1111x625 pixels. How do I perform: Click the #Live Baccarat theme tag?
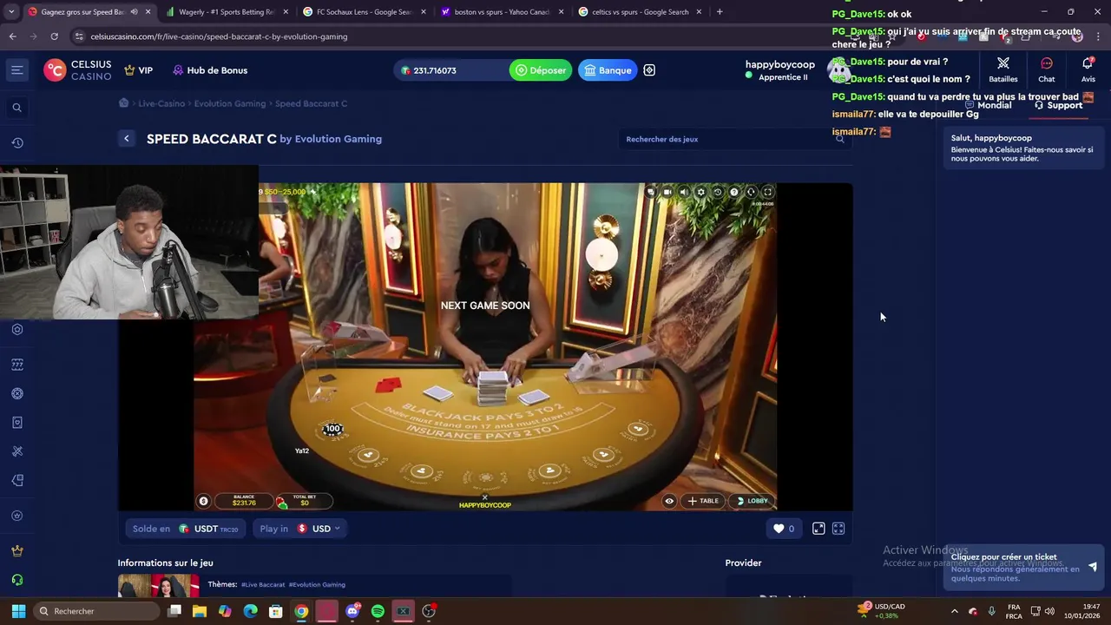pyautogui.click(x=263, y=585)
